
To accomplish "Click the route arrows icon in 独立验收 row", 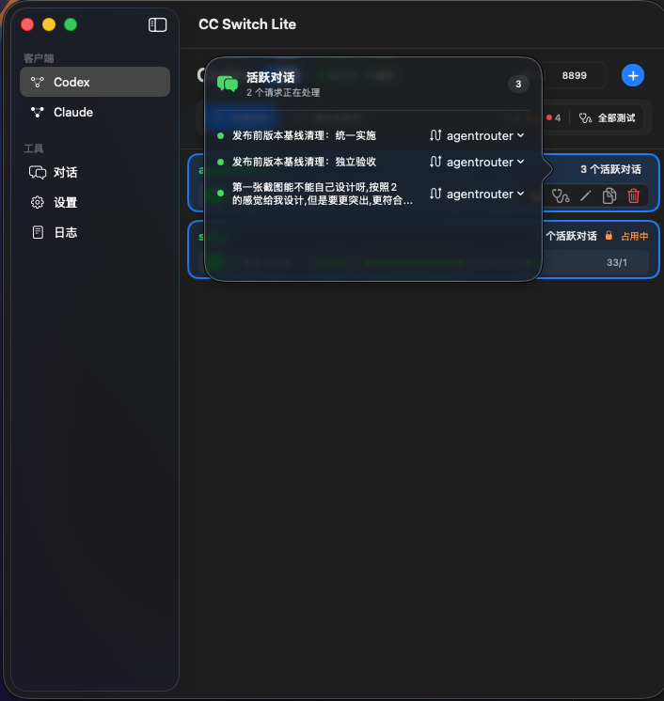I will click(435, 162).
